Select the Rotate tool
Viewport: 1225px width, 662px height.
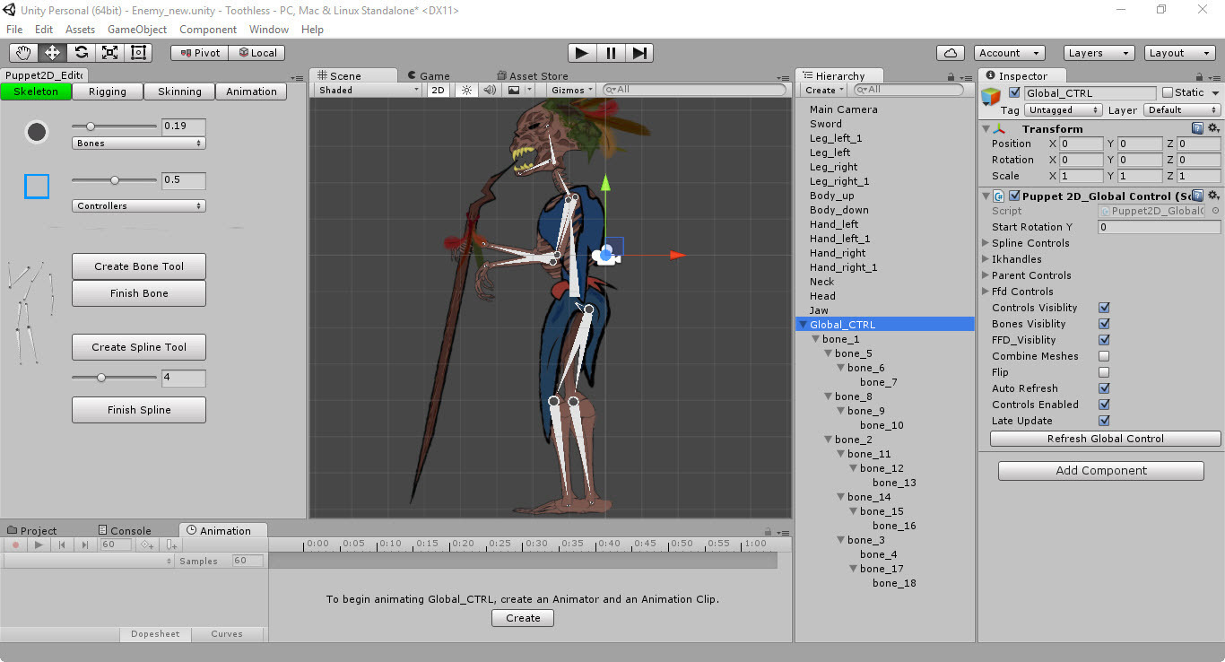(x=82, y=53)
